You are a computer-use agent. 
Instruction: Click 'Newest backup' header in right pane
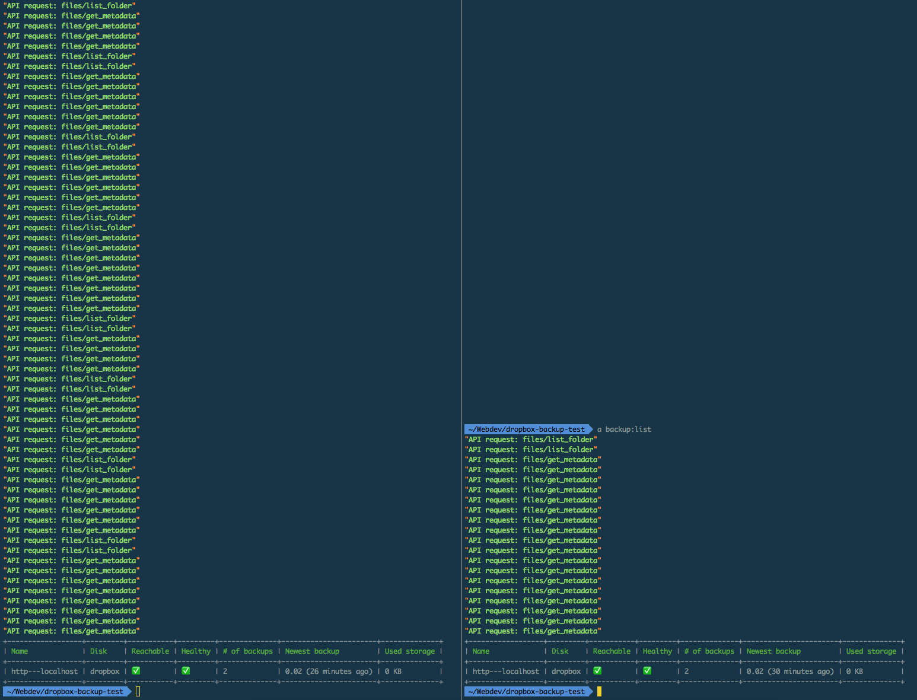click(x=773, y=651)
